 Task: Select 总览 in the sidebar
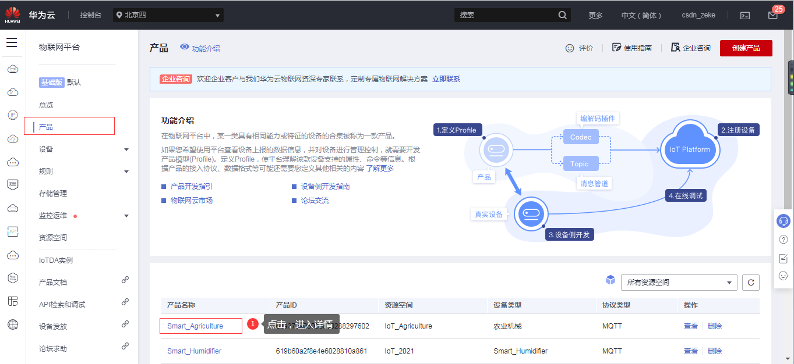pyautogui.click(x=46, y=105)
